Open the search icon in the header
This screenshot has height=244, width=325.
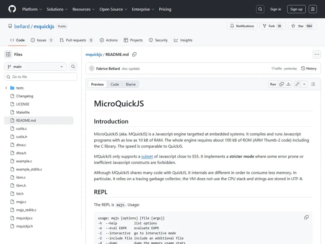click(260, 9)
